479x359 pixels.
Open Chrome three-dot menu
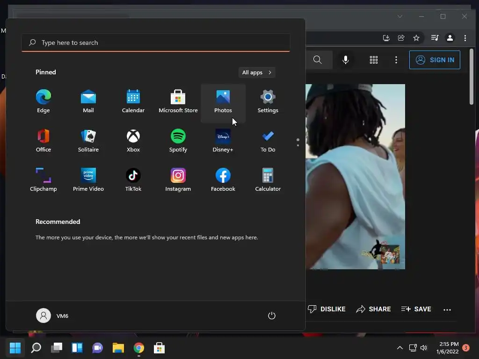click(x=465, y=38)
